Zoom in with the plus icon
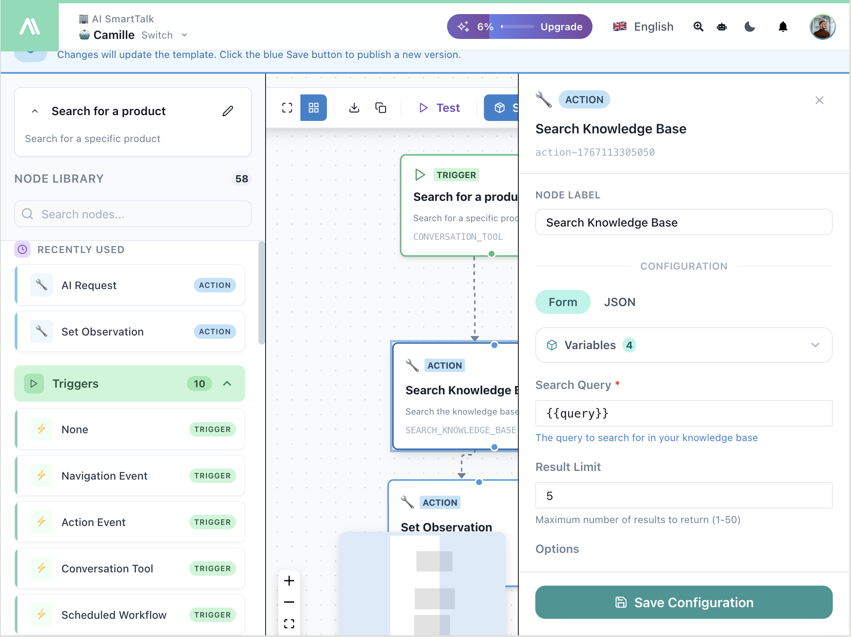 click(x=289, y=581)
